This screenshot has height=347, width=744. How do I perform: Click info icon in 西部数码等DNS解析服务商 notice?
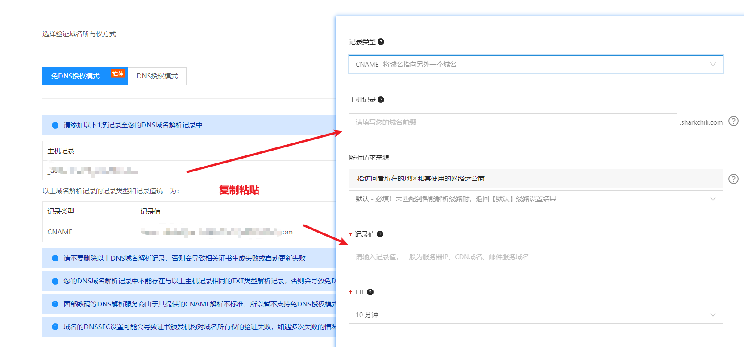point(55,304)
